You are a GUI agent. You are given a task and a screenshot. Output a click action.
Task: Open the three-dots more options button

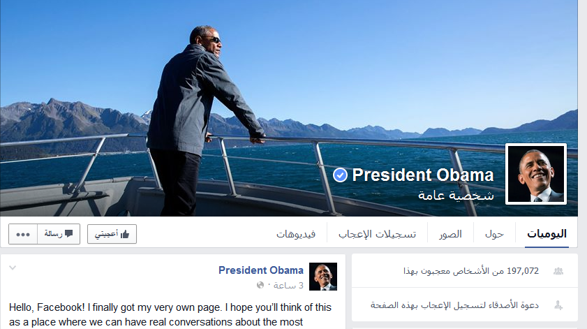[x=23, y=234]
